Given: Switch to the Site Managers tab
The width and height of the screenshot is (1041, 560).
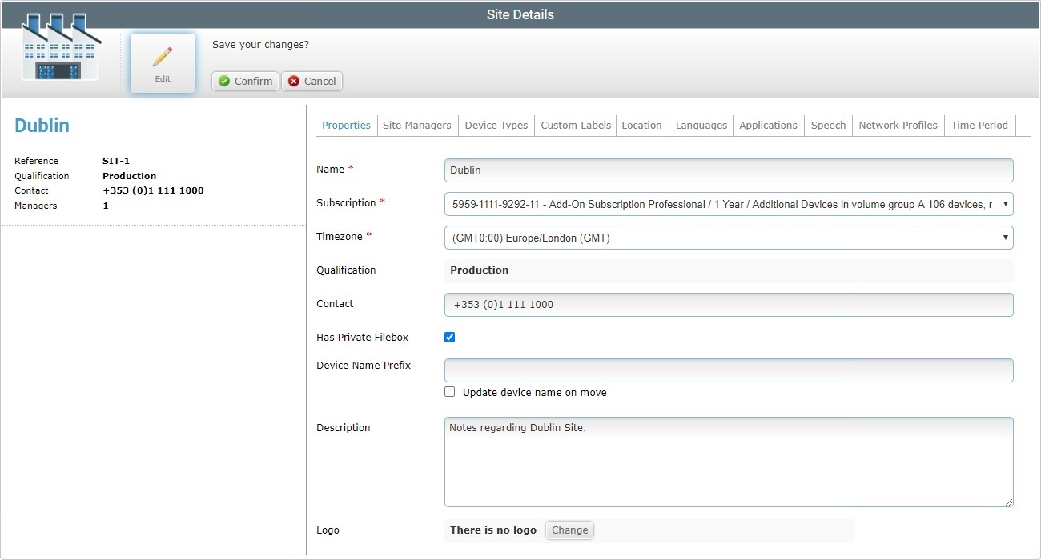Looking at the screenshot, I should click(416, 125).
